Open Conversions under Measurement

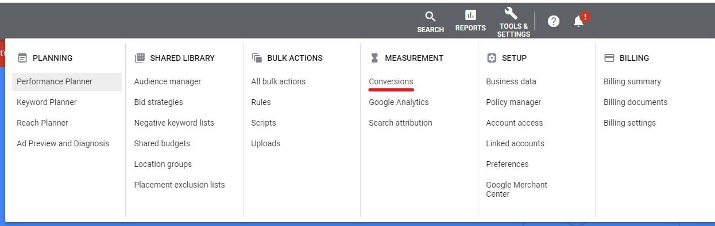(x=391, y=81)
